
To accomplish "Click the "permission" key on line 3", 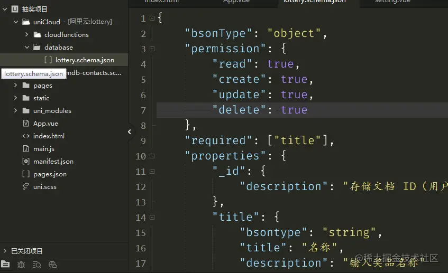I will tap(225, 49).
